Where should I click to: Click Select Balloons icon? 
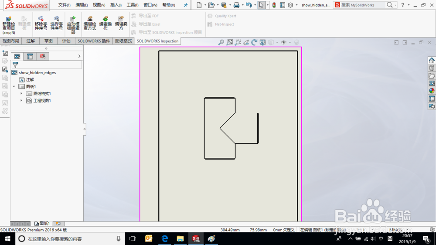[56, 23]
